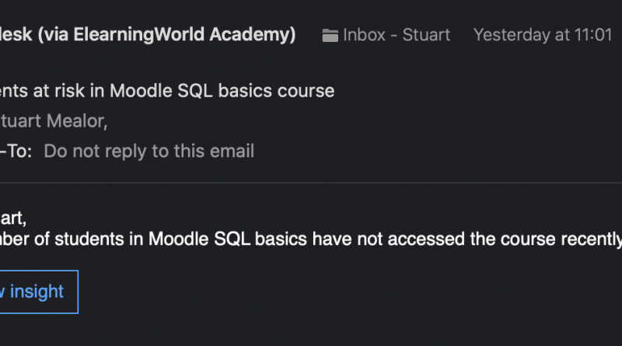Select the Stuart Mealor recipient name
Screen dimensions: 622x346
(x=54, y=121)
